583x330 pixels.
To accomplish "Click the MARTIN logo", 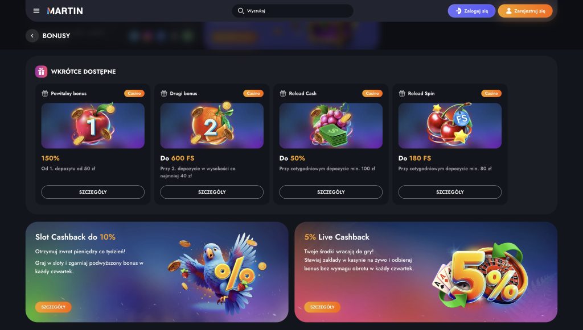I will coord(65,11).
